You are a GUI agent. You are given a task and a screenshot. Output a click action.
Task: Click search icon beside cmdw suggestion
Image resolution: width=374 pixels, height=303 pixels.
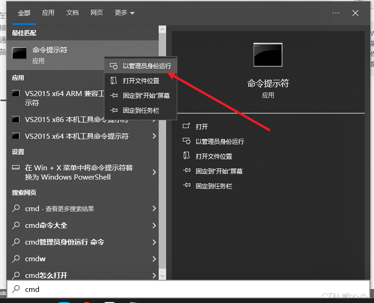point(16,258)
